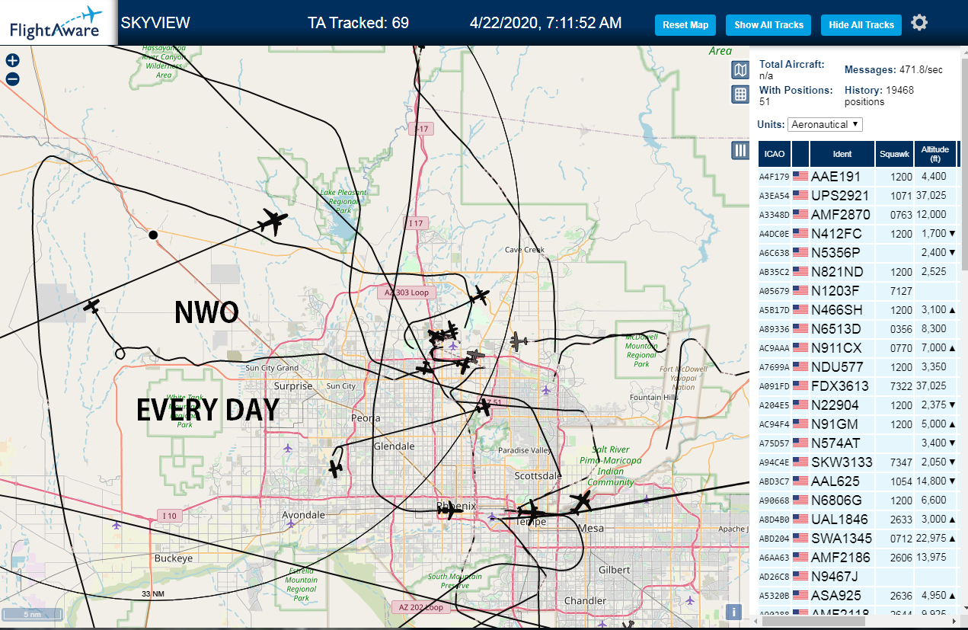The width and height of the screenshot is (968, 630).
Task: Sort by ICAO column header
Action: pyautogui.click(x=775, y=154)
